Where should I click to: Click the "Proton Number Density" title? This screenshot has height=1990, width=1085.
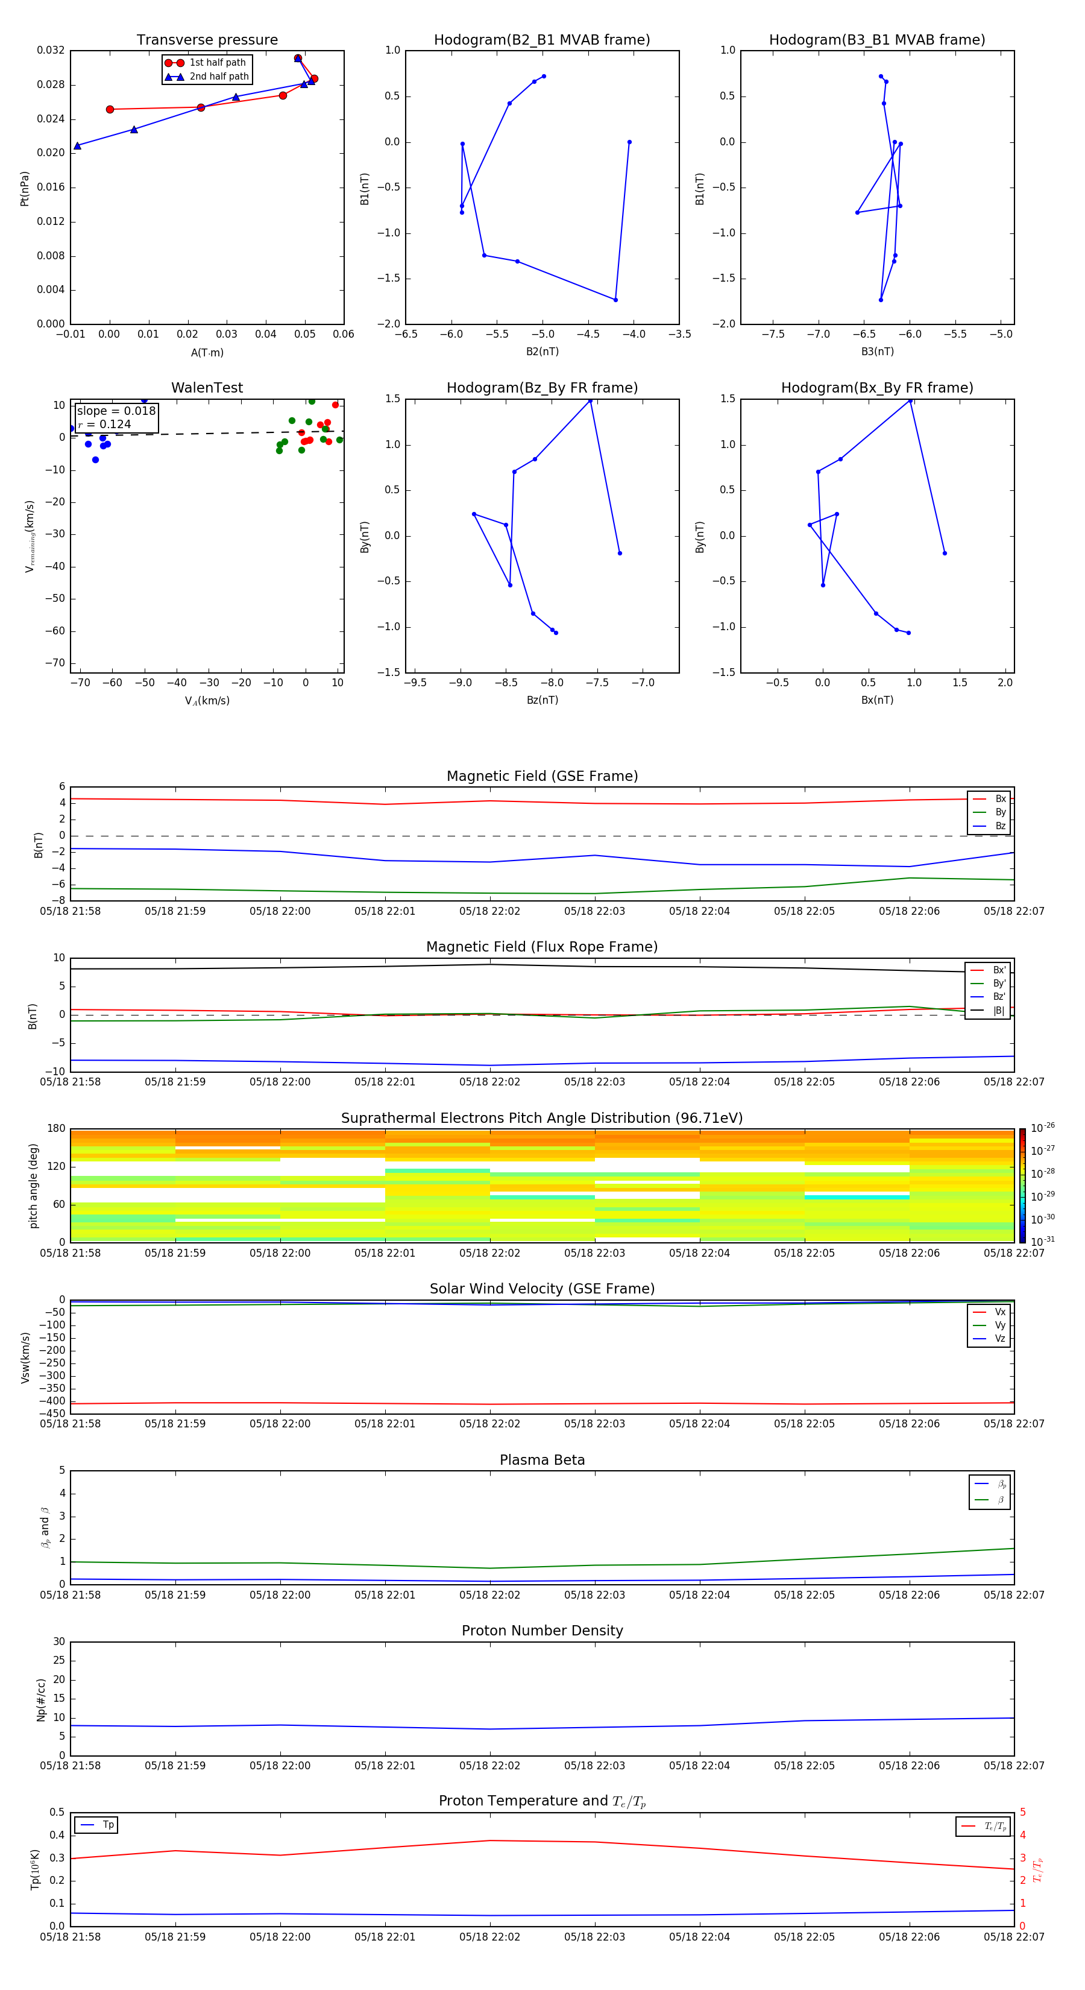click(x=542, y=1631)
